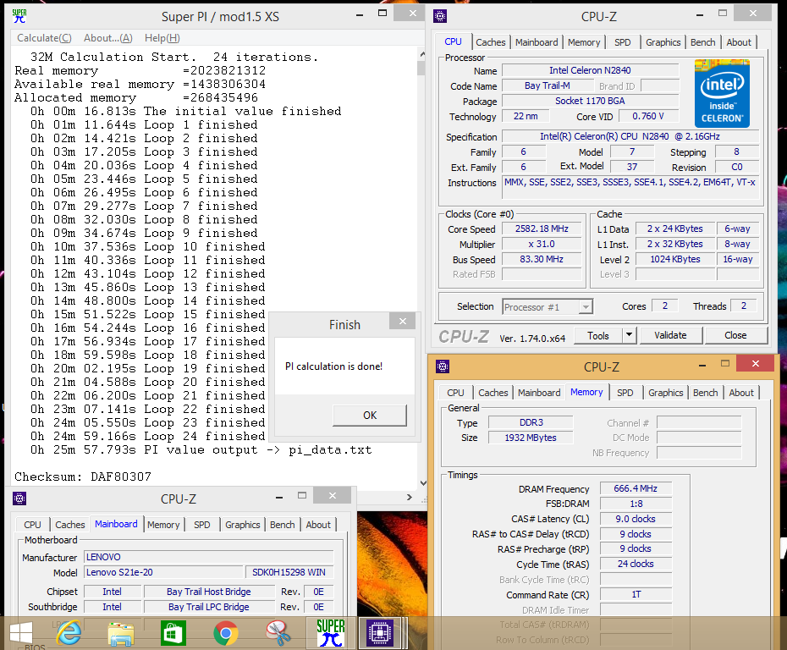Click the CPU-Z icon in CPU window title bar

click(440, 16)
